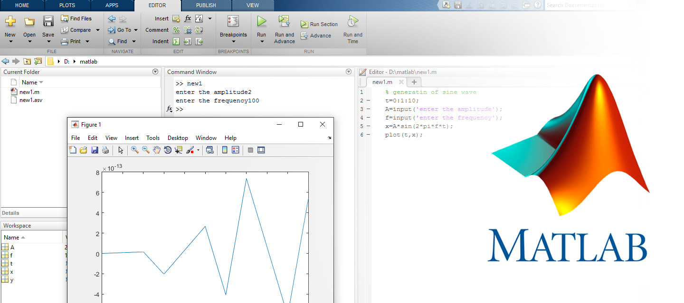Toggle the Zoom Out tool in Figure 1
684x303 pixels.
point(146,150)
